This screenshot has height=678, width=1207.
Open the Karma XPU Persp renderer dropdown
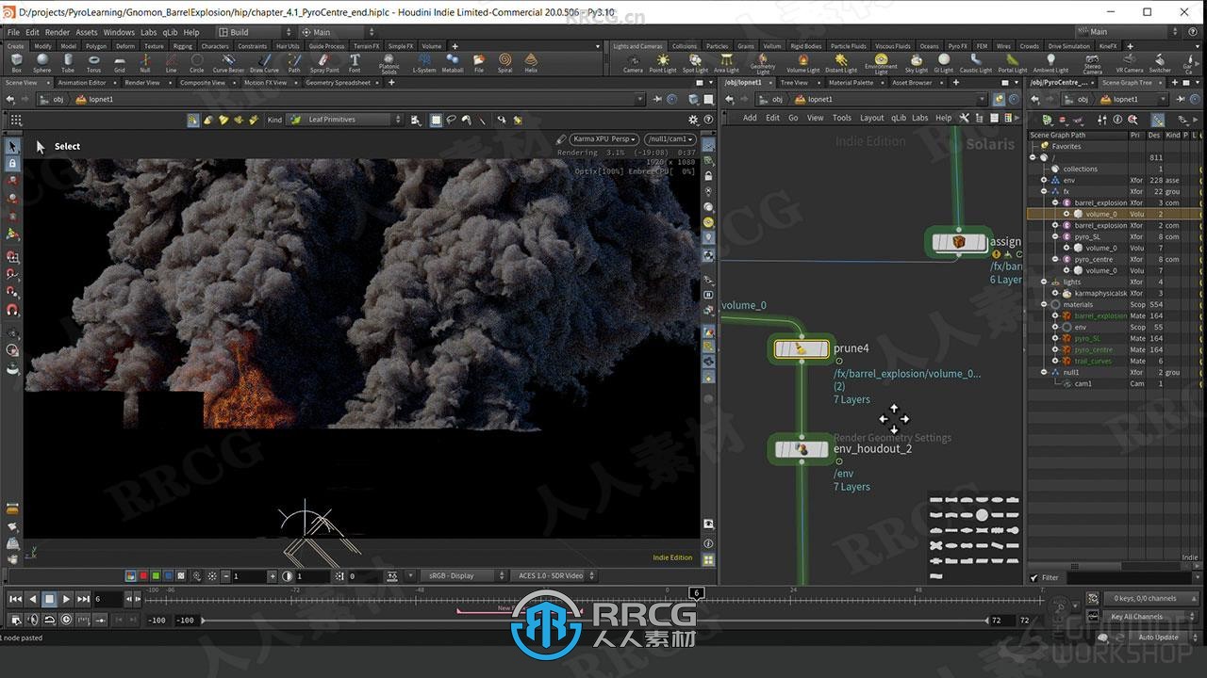pos(603,139)
